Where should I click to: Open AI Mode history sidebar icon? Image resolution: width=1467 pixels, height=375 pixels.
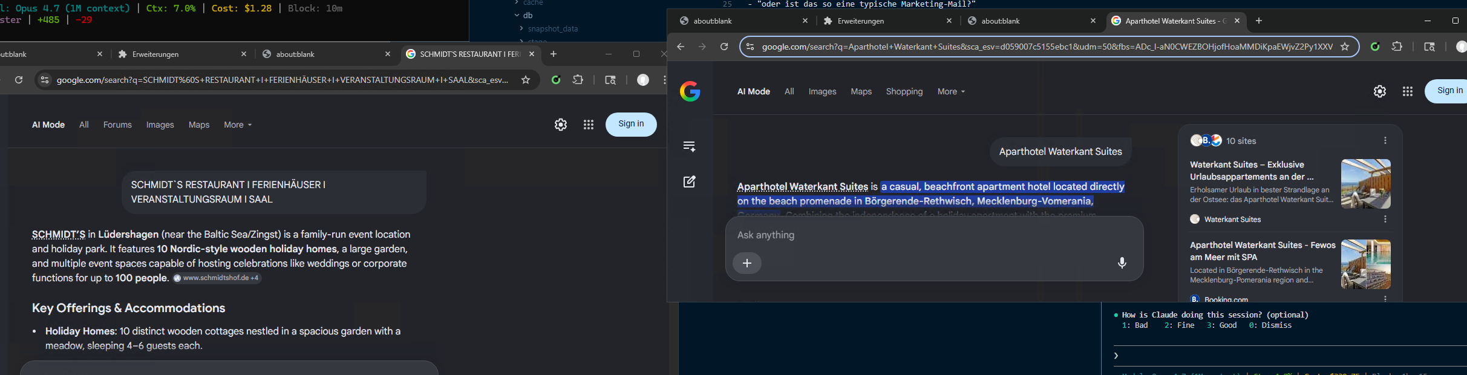(x=689, y=146)
